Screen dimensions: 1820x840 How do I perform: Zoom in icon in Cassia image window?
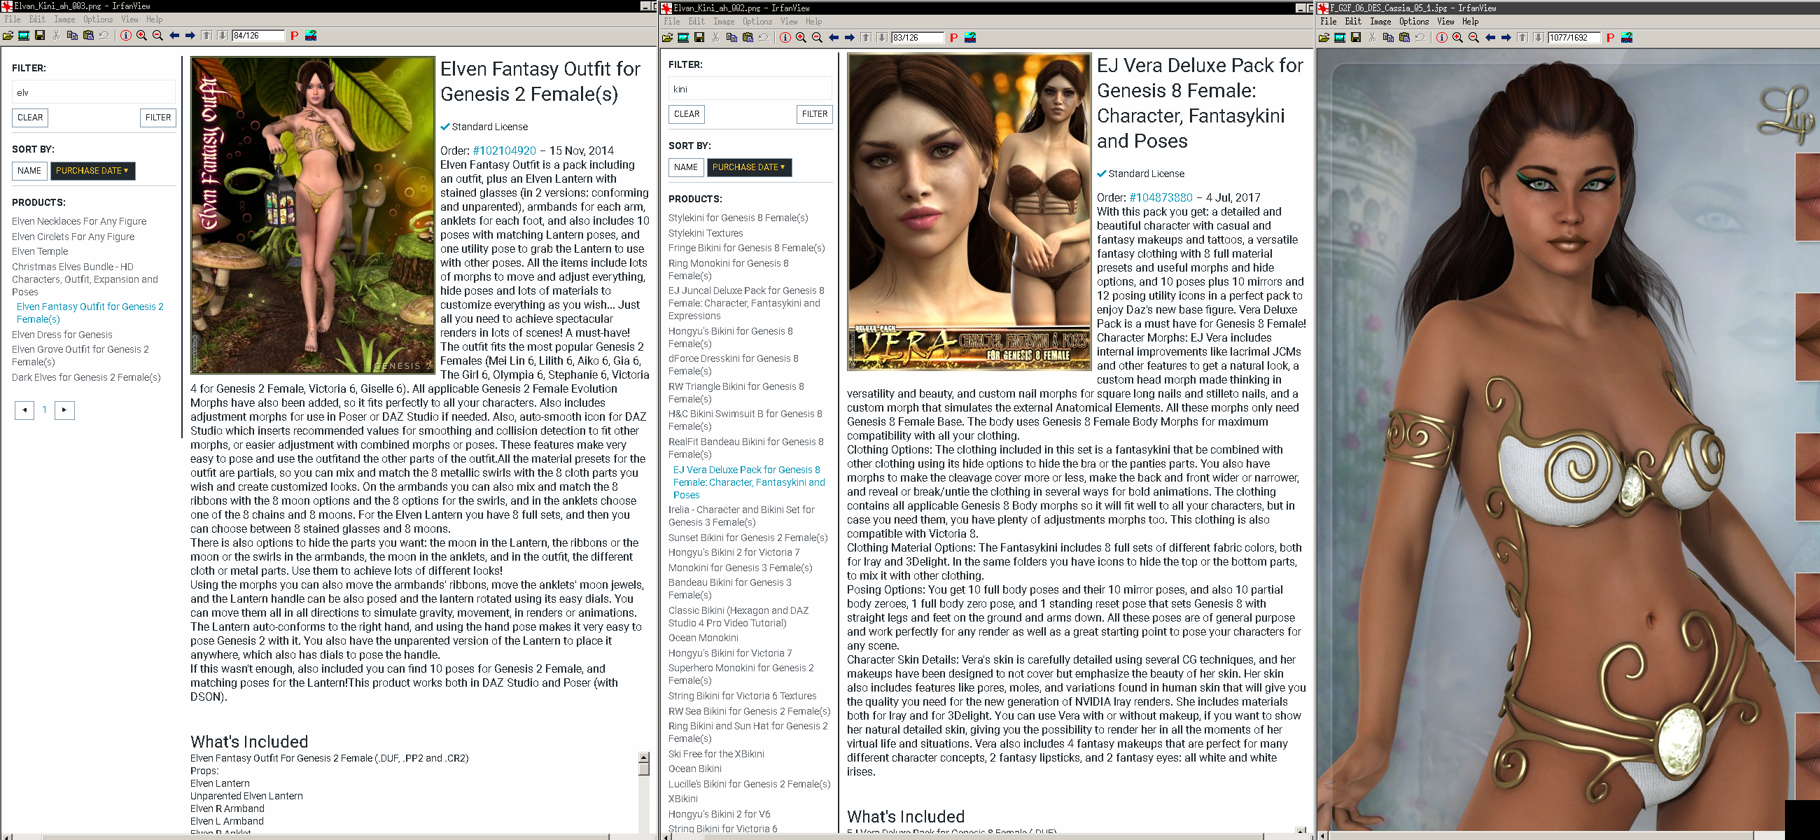[x=1457, y=37]
